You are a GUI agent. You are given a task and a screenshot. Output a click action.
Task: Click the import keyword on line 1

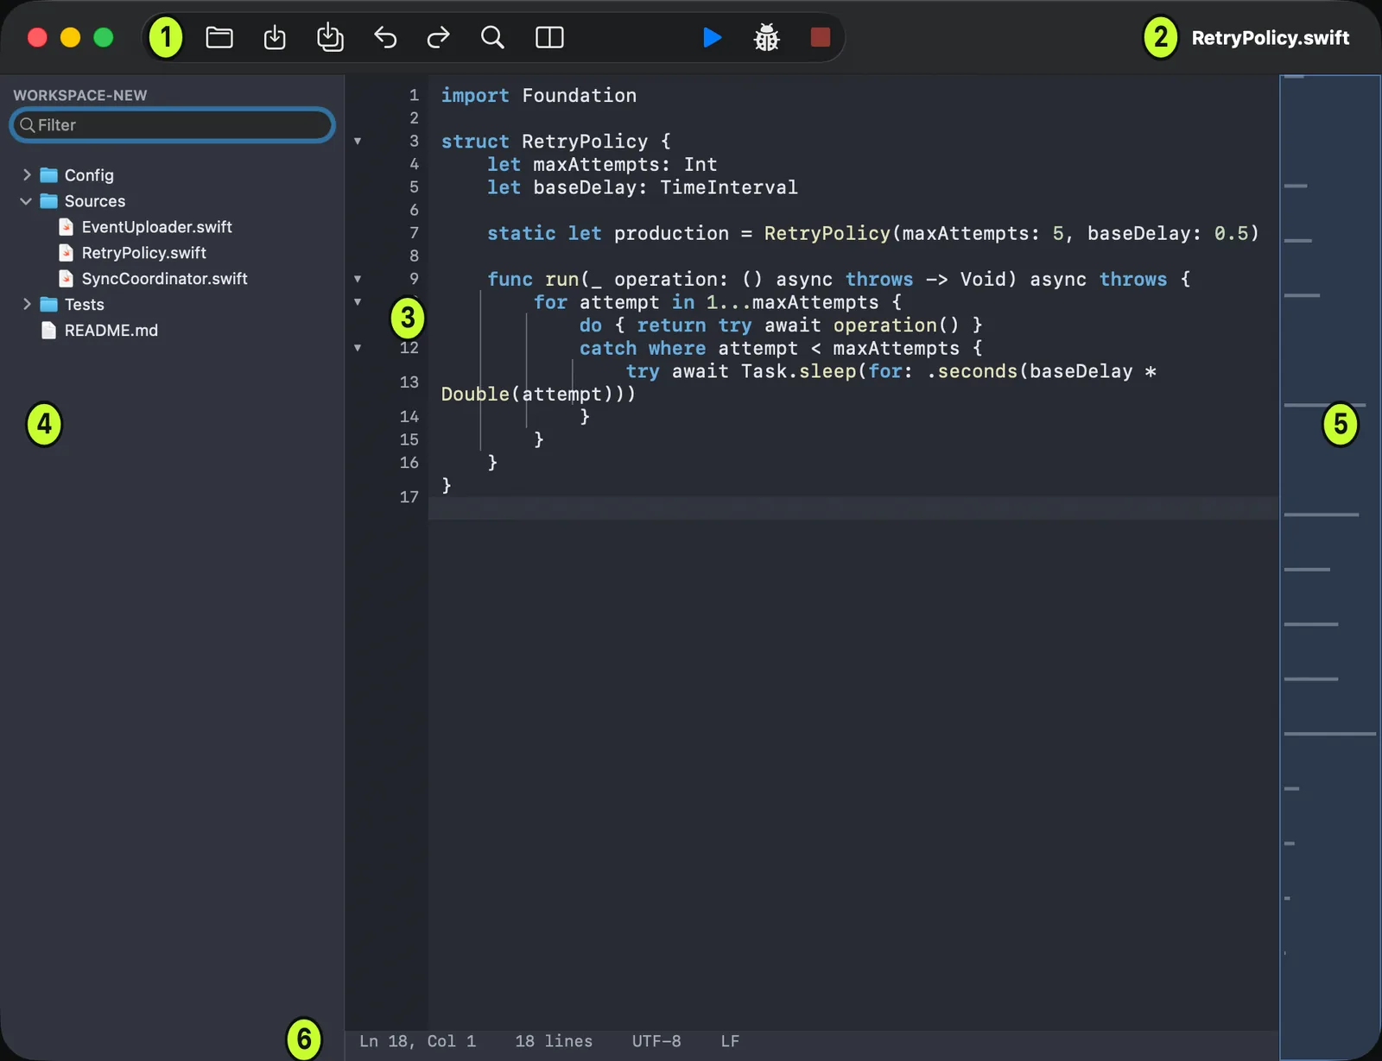click(475, 95)
